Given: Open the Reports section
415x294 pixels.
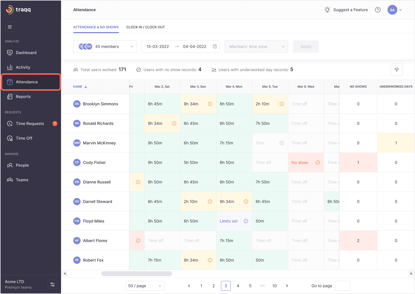Looking at the screenshot, I should click(x=23, y=97).
